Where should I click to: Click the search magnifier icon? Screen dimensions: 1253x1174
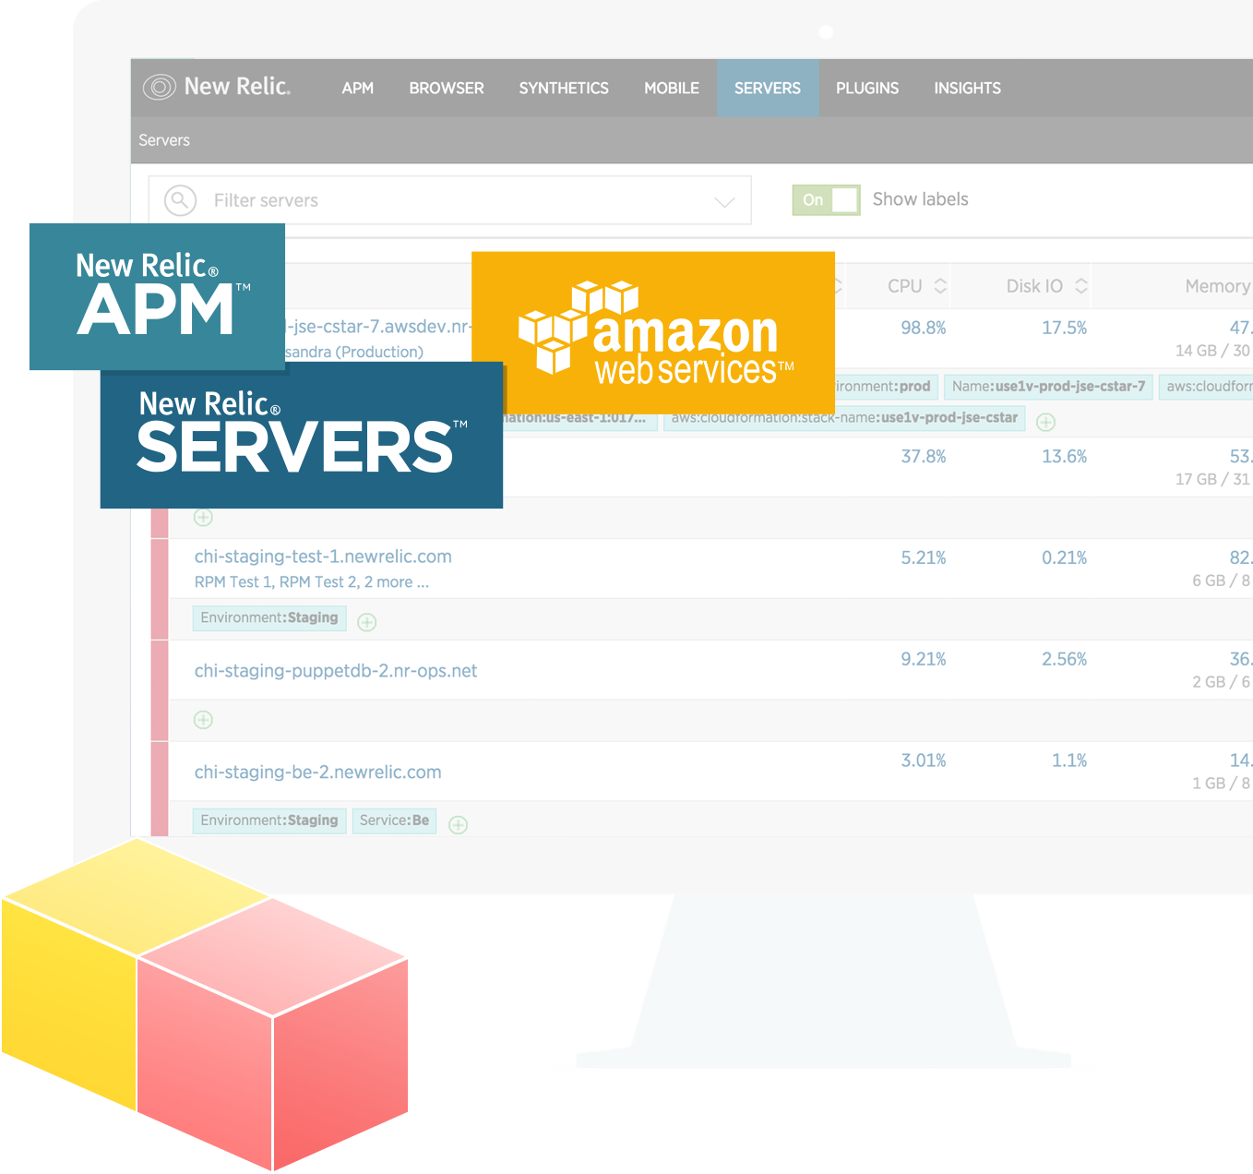[x=181, y=200]
